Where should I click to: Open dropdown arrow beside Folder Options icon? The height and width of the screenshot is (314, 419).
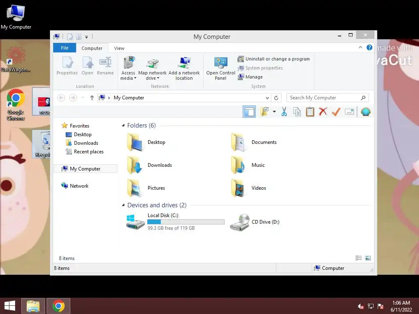click(x=274, y=112)
